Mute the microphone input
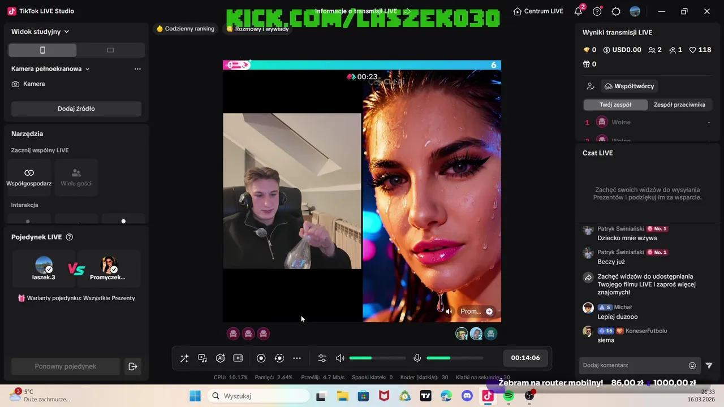724x407 pixels. [x=417, y=358]
